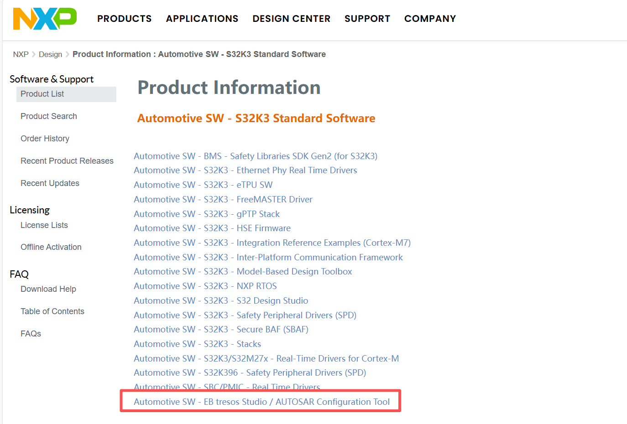The height and width of the screenshot is (424, 627).
Task: Open Offline Activation page
Action: [x=51, y=247]
